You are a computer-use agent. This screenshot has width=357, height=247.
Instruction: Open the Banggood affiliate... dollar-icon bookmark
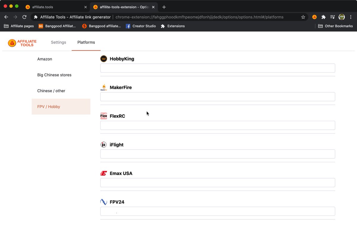pyautogui.click(x=101, y=26)
